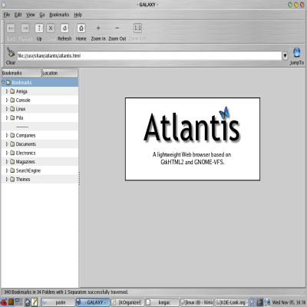Viewport: 307px width, 307px height.
Task: Open the Edit menu
Action: click(x=18, y=15)
